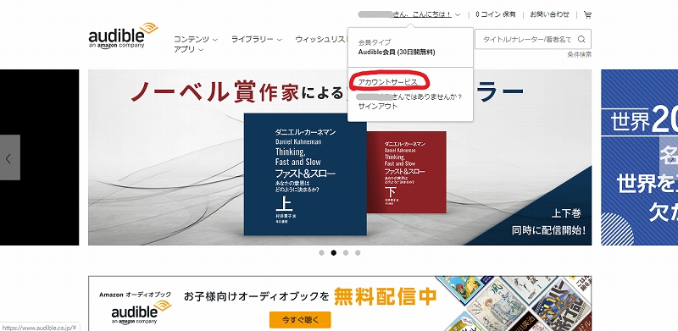
Task: Expand the アプリ dropdown menu
Action: click(188, 50)
